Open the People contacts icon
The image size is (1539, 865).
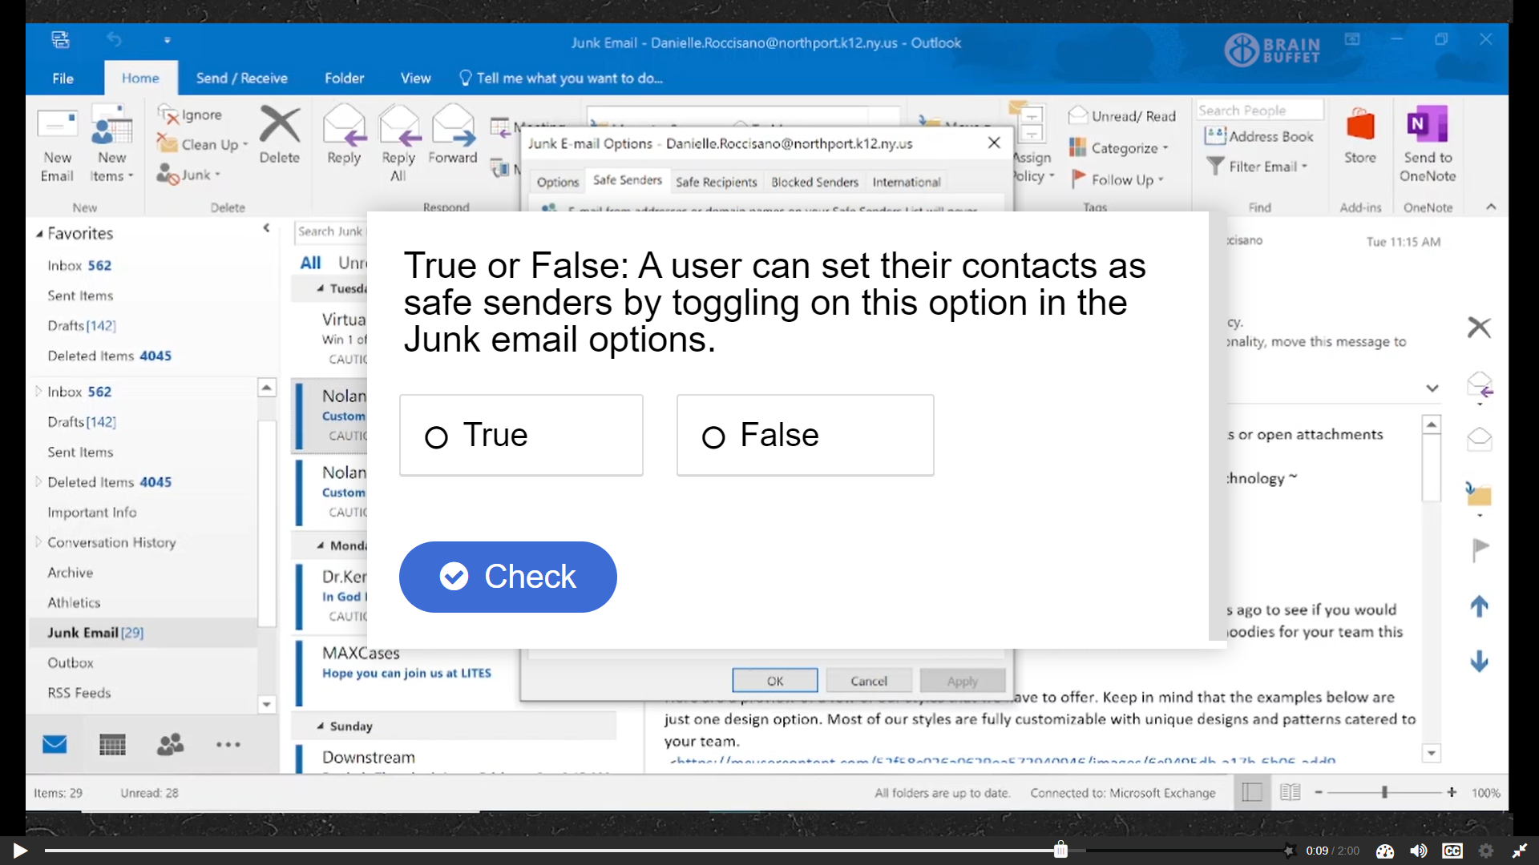tap(170, 745)
